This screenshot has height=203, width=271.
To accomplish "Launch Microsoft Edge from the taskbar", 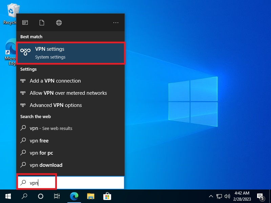I will click(x=74, y=196).
